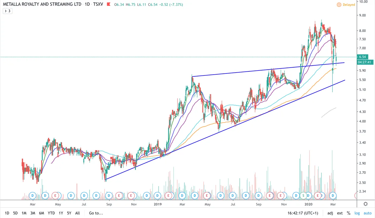Click the earnings E marker at May 2019
375x218 pixels.
tap(207, 195)
